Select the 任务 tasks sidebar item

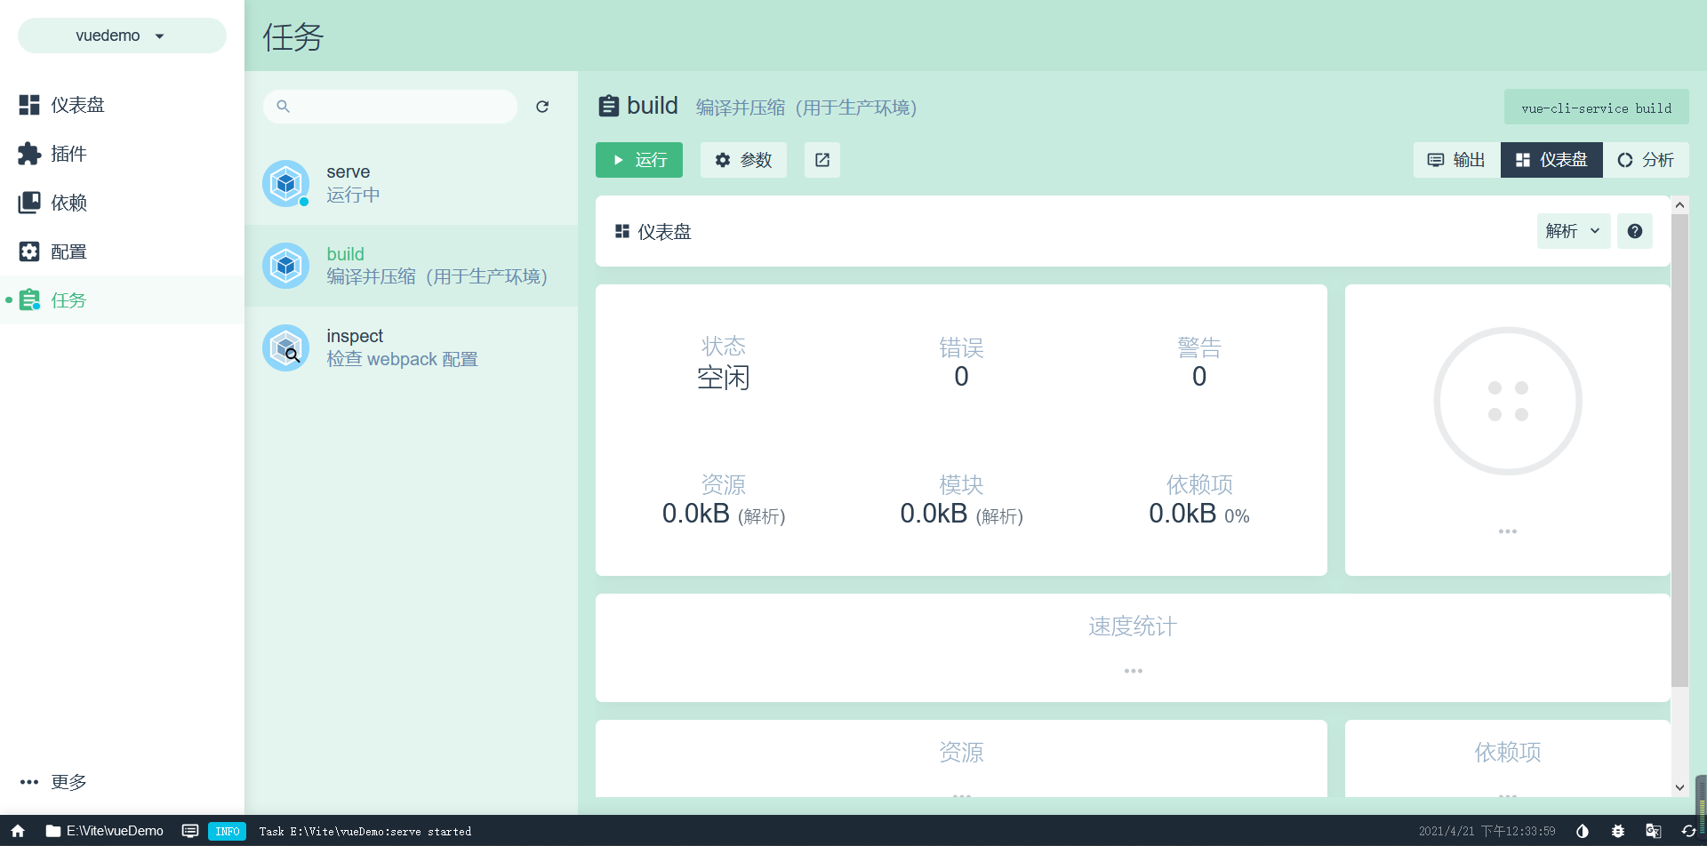click(122, 300)
